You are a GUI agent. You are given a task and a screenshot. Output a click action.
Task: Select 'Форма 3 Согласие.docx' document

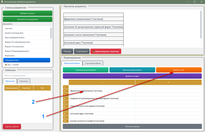tap(26, 47)
